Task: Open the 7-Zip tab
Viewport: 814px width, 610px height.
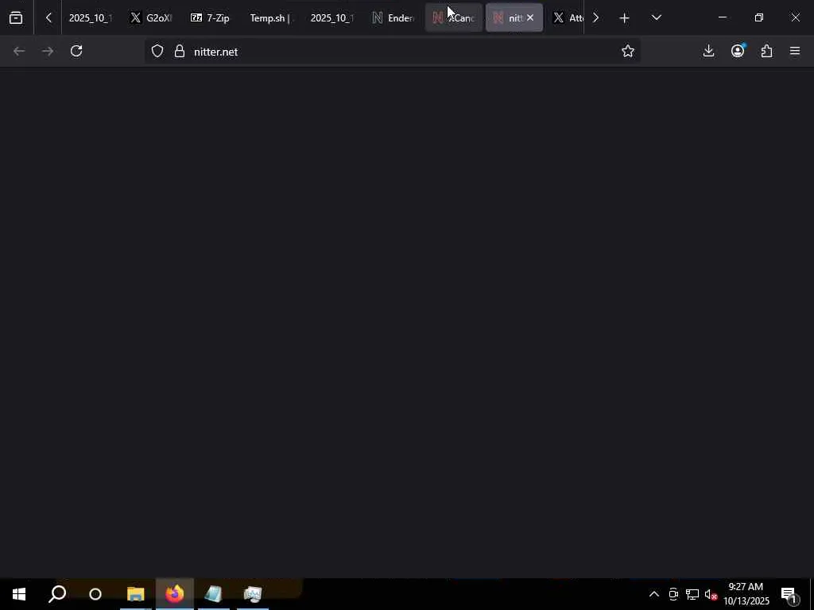Action: pos(211,18)
